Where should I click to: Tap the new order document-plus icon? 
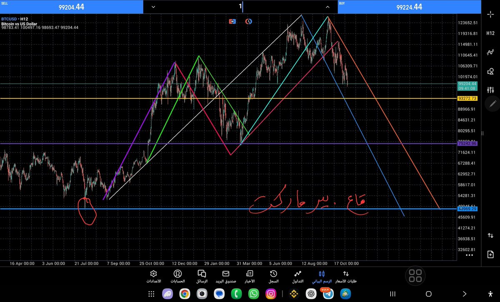[490, 254]
